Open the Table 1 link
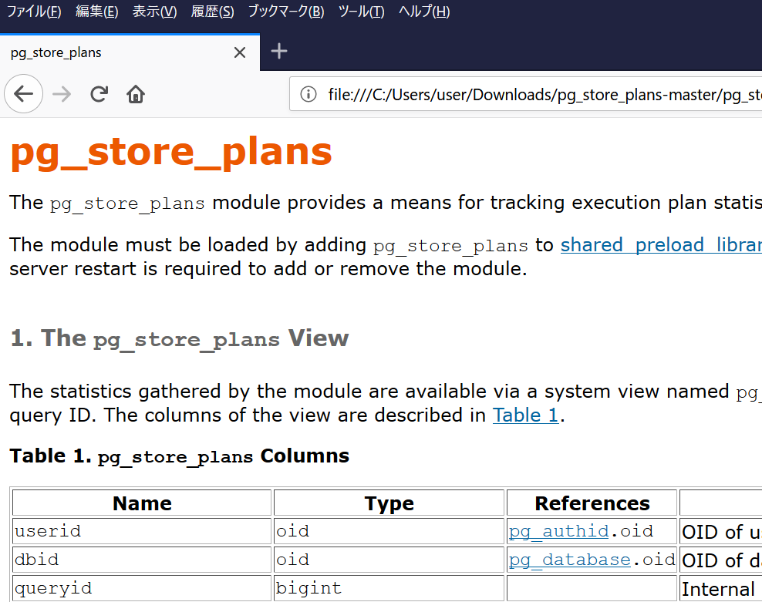Viewport: 762px width, 602px height. click(525, 415)
